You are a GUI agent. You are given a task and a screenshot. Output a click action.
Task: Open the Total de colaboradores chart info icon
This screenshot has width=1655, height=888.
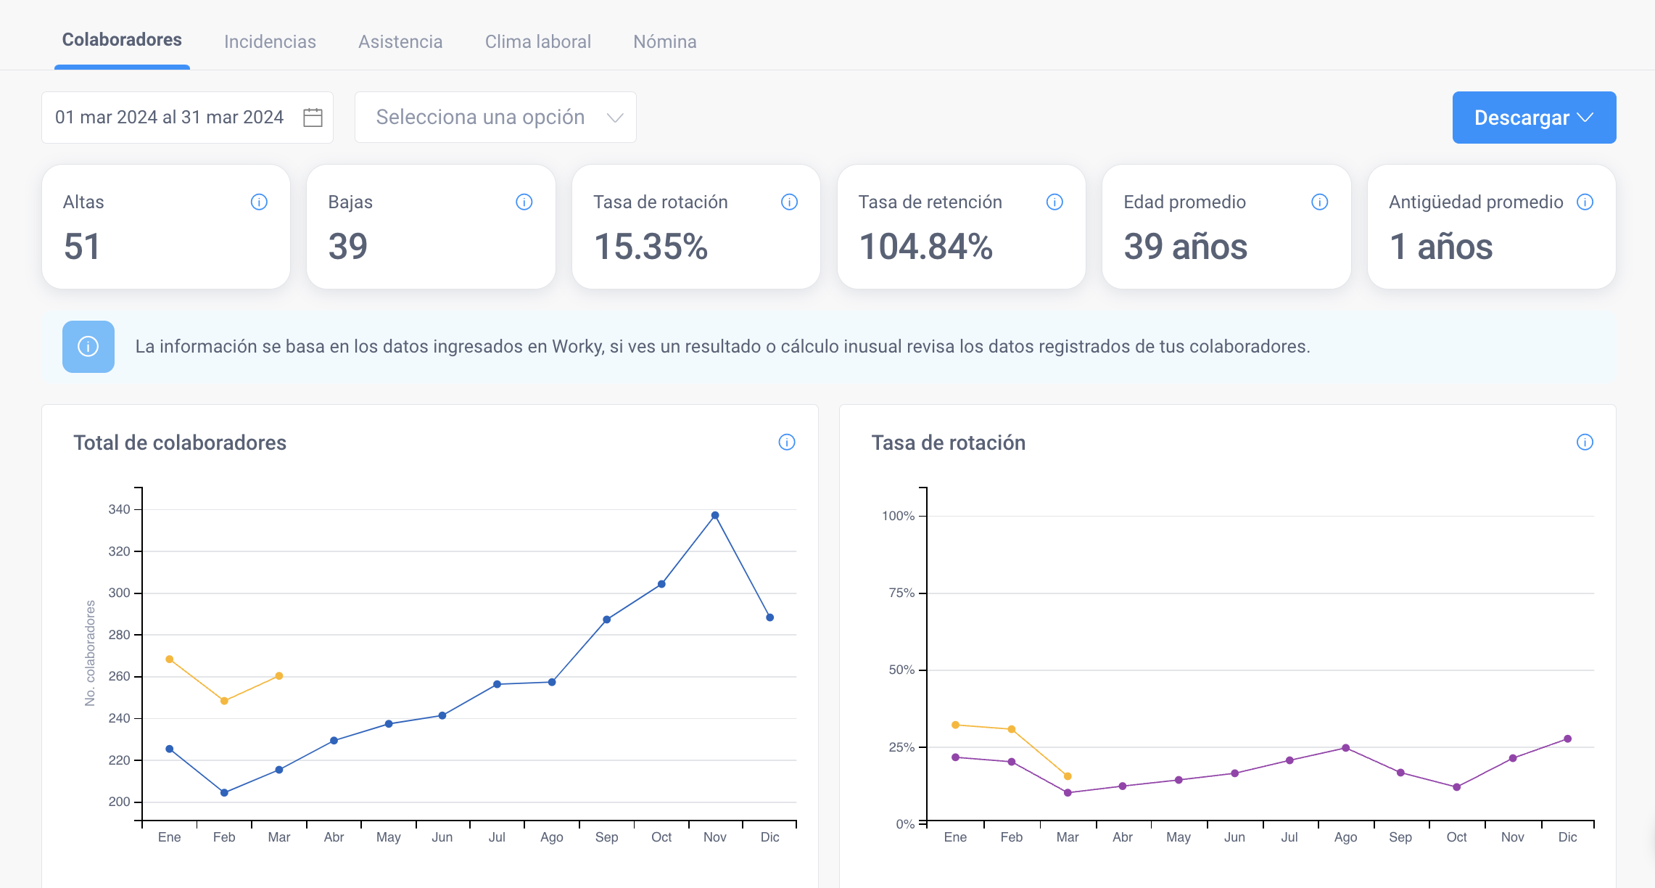tap(787, 442)
